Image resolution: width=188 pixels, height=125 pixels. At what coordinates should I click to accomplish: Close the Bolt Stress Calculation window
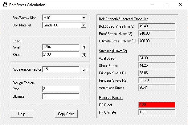(x=180, y=5)
